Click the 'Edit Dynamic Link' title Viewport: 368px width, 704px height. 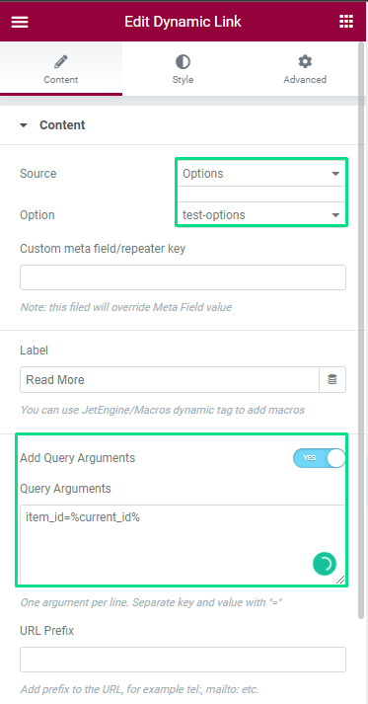183,22
